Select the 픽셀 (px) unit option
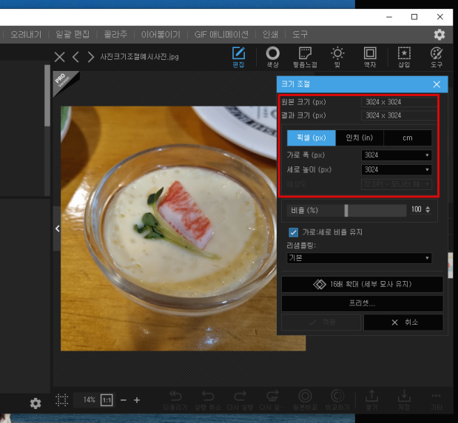The image size is (458, 423). [311, 138]
